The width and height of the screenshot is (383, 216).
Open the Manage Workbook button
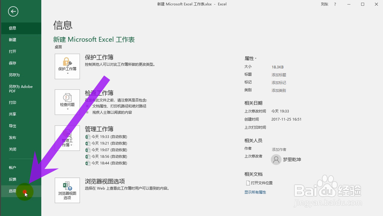(x=67, y=138)
